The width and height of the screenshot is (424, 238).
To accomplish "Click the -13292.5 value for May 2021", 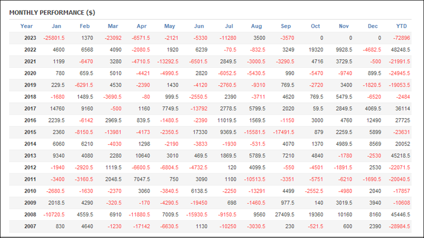I will click(x=168, y=62).
